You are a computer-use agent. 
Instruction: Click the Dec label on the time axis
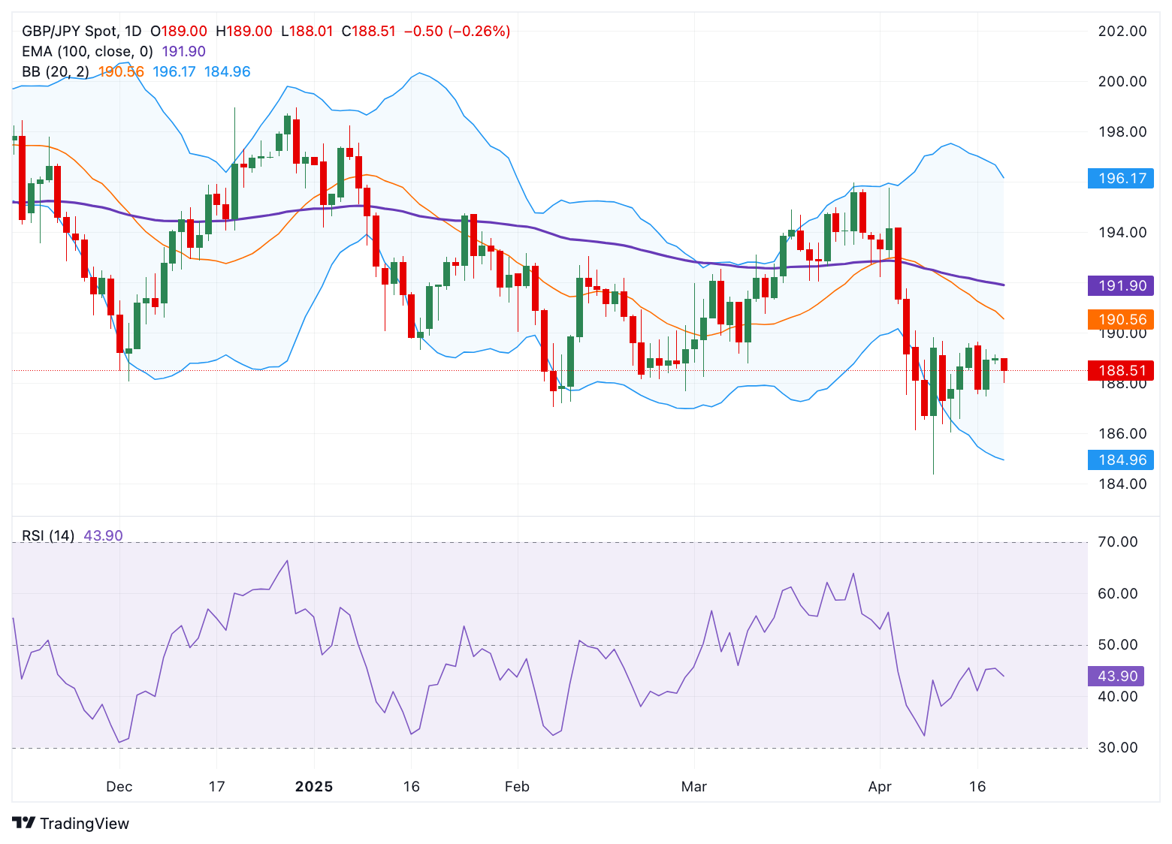click(119, 787)
